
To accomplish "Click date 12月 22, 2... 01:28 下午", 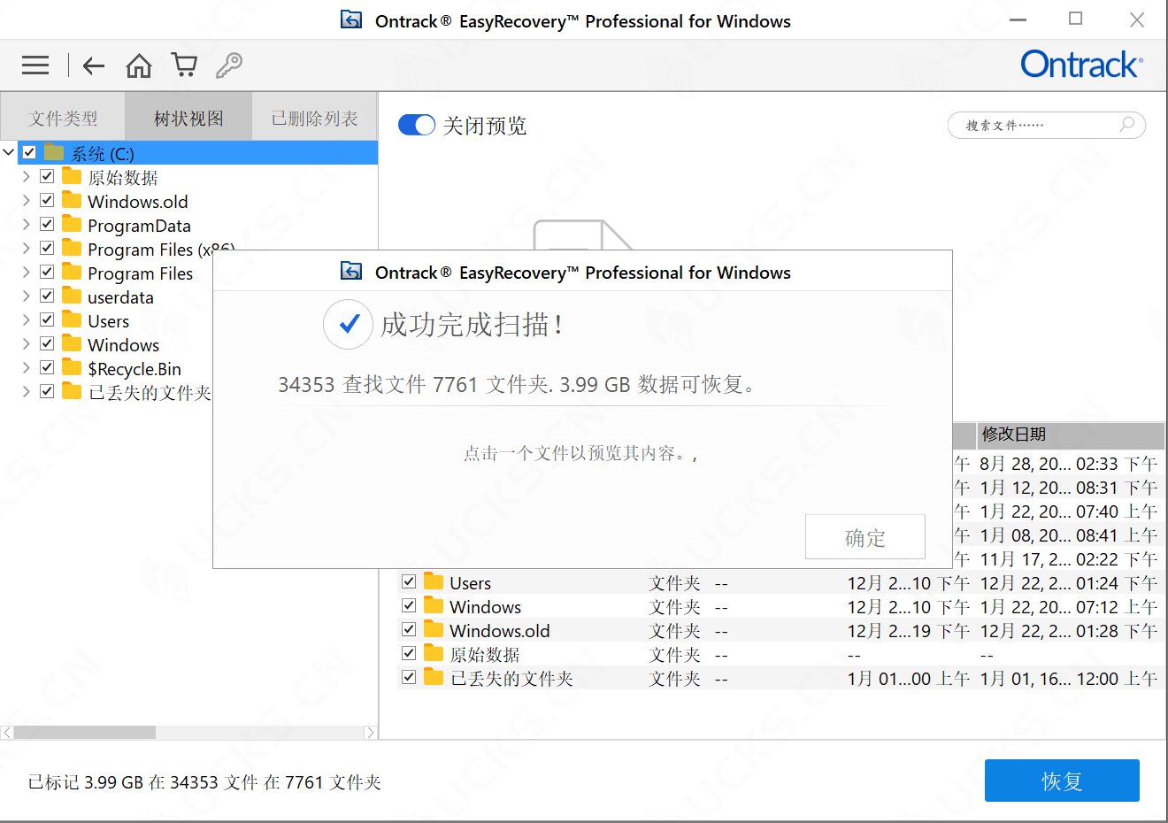I will 1069,631.
